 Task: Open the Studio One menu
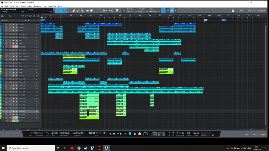pyautogui.click(x=52, y=6)
